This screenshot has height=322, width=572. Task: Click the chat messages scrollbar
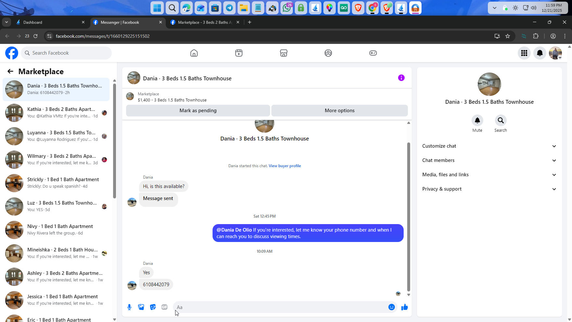click(409, 217)
